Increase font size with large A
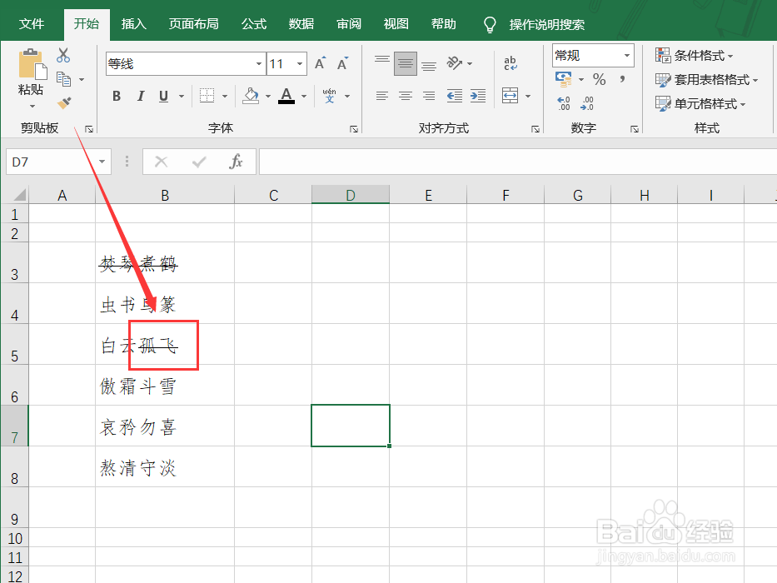777x583 pixels. [320, 63]
